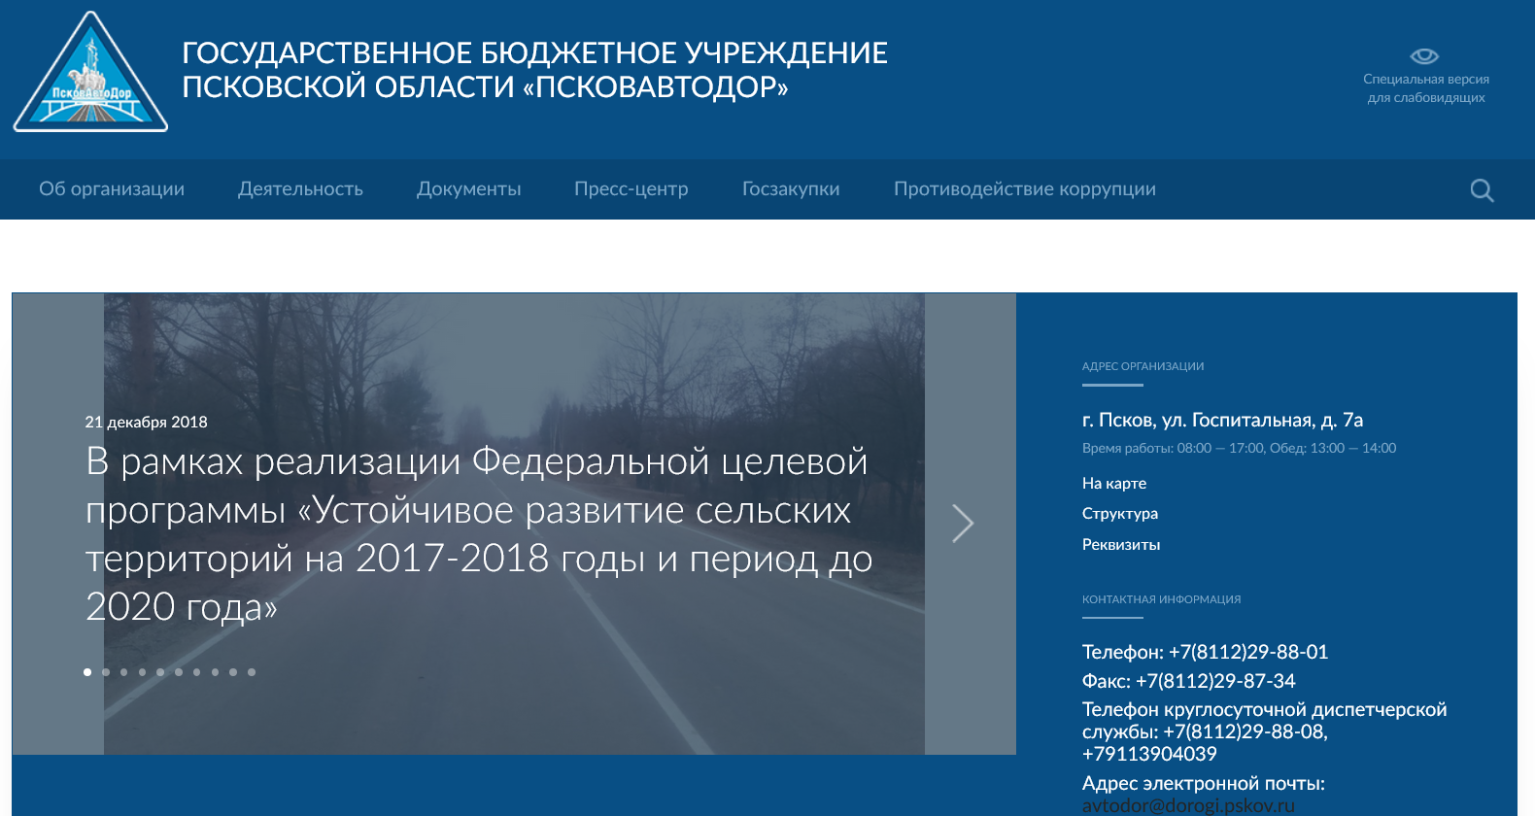Select the second carousel dot
This screenshot has width=1535, height=816.
(106, 672)
